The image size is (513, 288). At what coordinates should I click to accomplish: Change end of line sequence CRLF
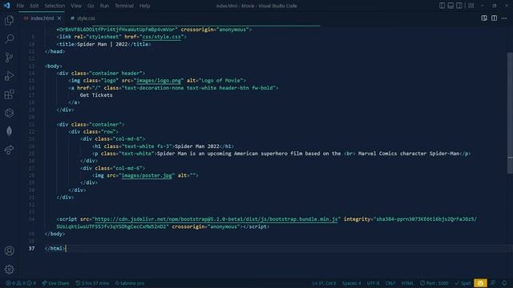[x=390, y=283]
